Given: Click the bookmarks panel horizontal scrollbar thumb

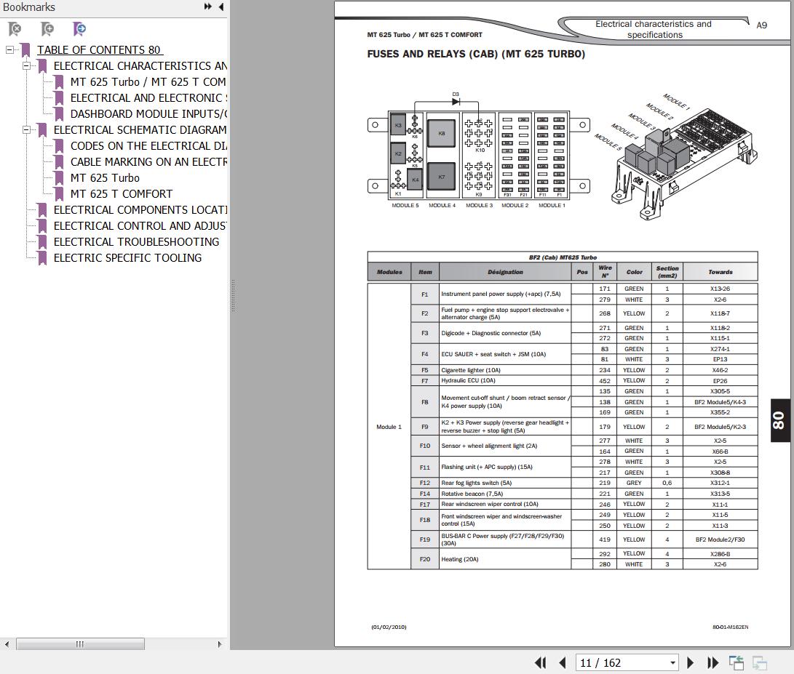Looking at the screenshot, I should click(80, 644).
